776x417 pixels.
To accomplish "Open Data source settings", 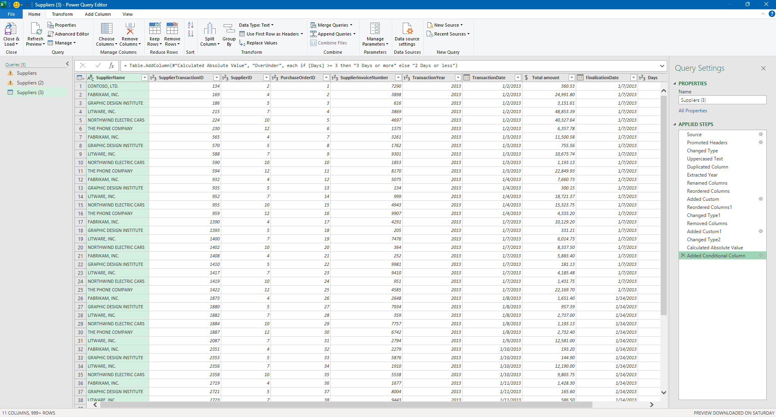I will pyautogui.click(x=407, y=34).
